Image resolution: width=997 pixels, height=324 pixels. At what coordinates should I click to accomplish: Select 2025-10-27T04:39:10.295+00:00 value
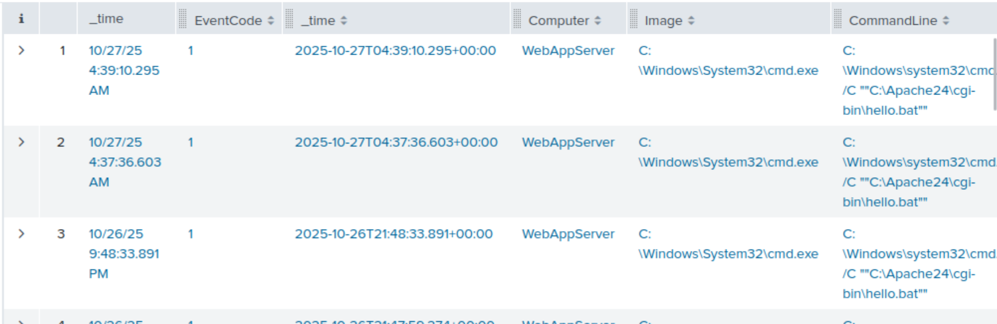[x=396, y=50]
